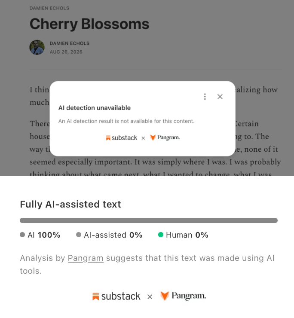
Task: Click the AI detection unavailable heading
Action: (95, 108)
